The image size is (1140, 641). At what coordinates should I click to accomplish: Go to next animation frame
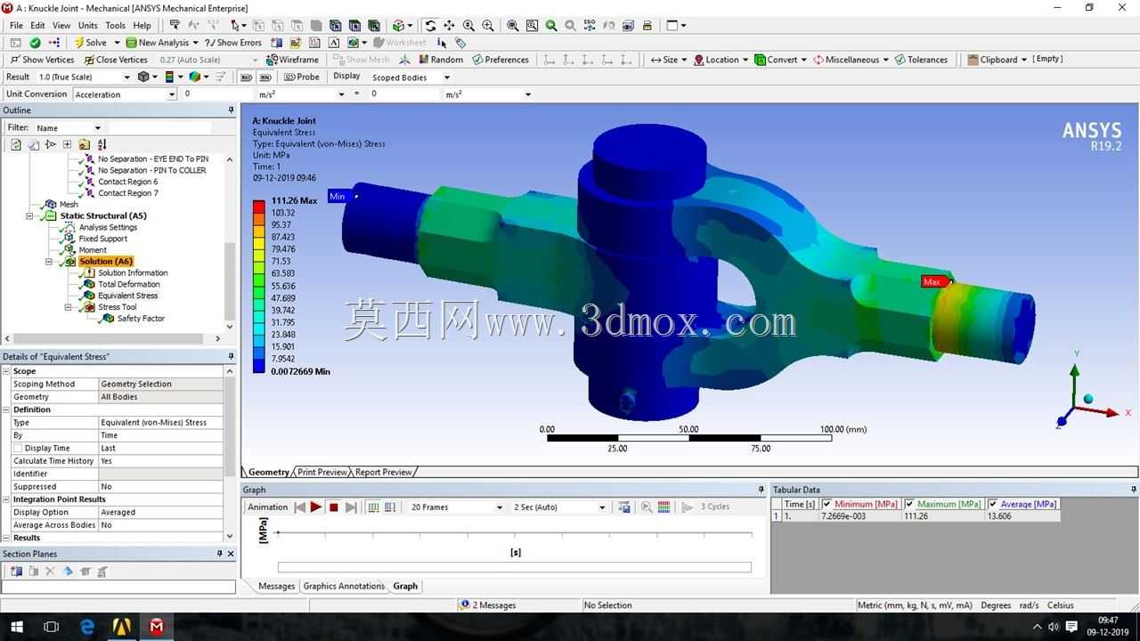tap(351, 507)
